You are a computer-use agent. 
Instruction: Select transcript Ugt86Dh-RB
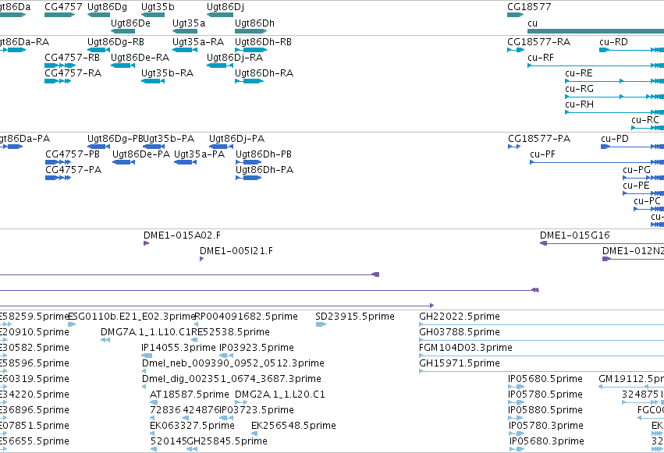250,50
